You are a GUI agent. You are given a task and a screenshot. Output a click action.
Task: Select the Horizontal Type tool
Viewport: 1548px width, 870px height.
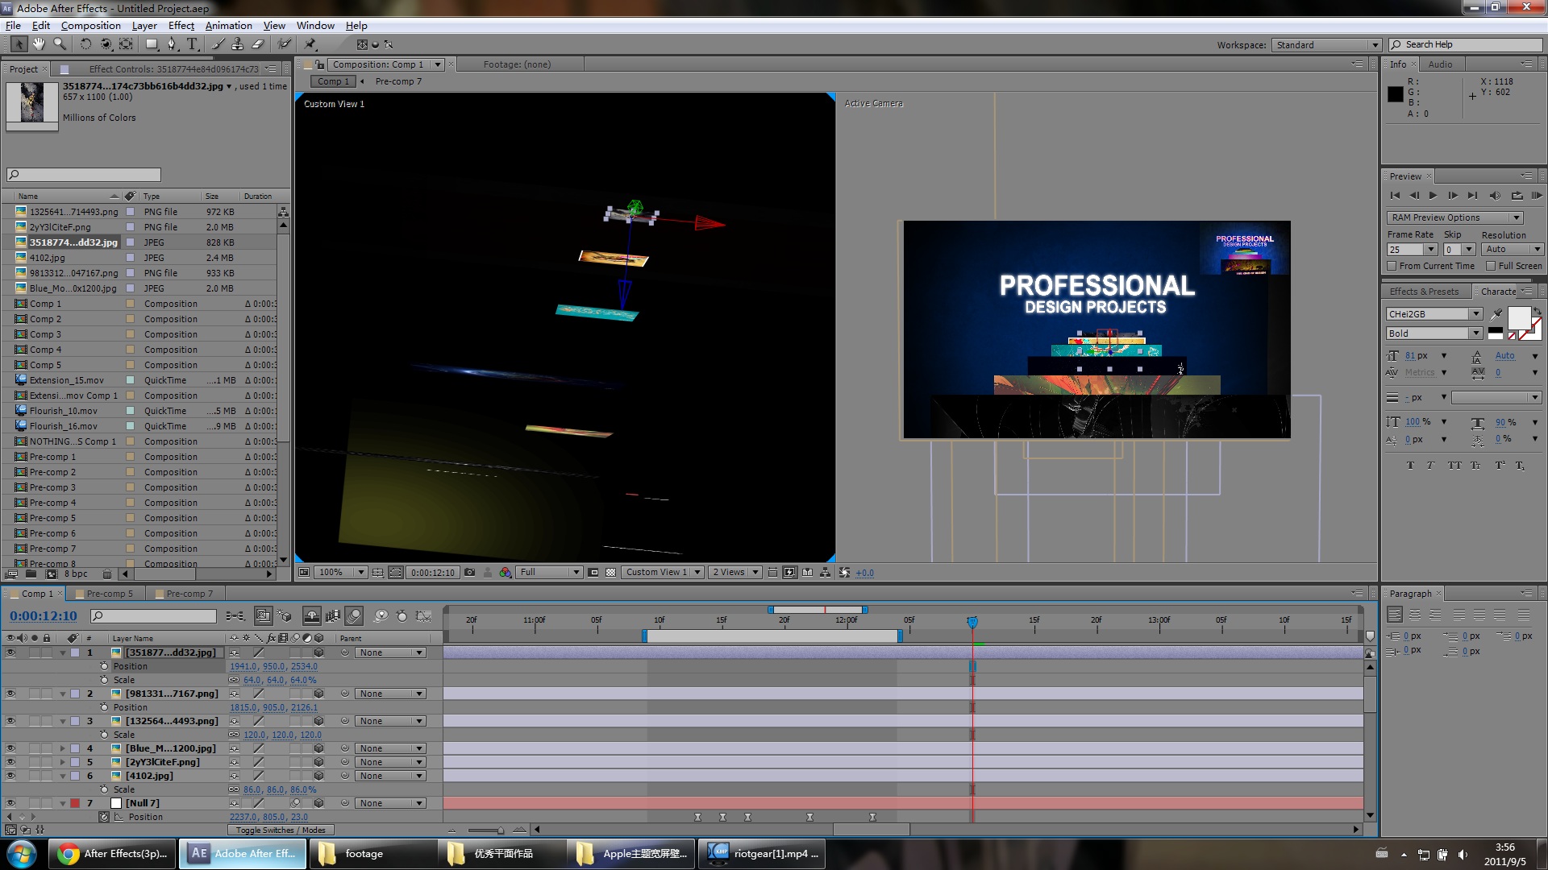[x=192, y=44]
